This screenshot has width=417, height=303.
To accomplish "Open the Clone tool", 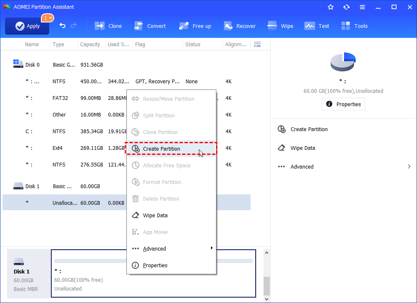I will 108,25.
